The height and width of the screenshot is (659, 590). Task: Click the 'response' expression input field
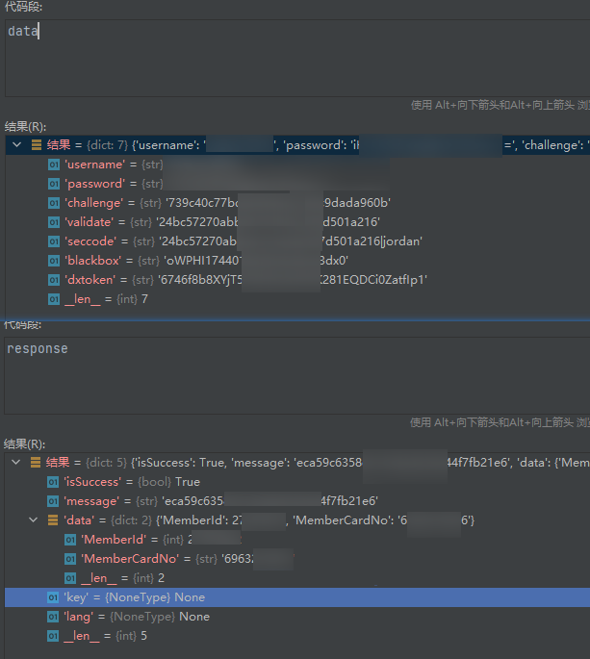[x=296, y=375]
